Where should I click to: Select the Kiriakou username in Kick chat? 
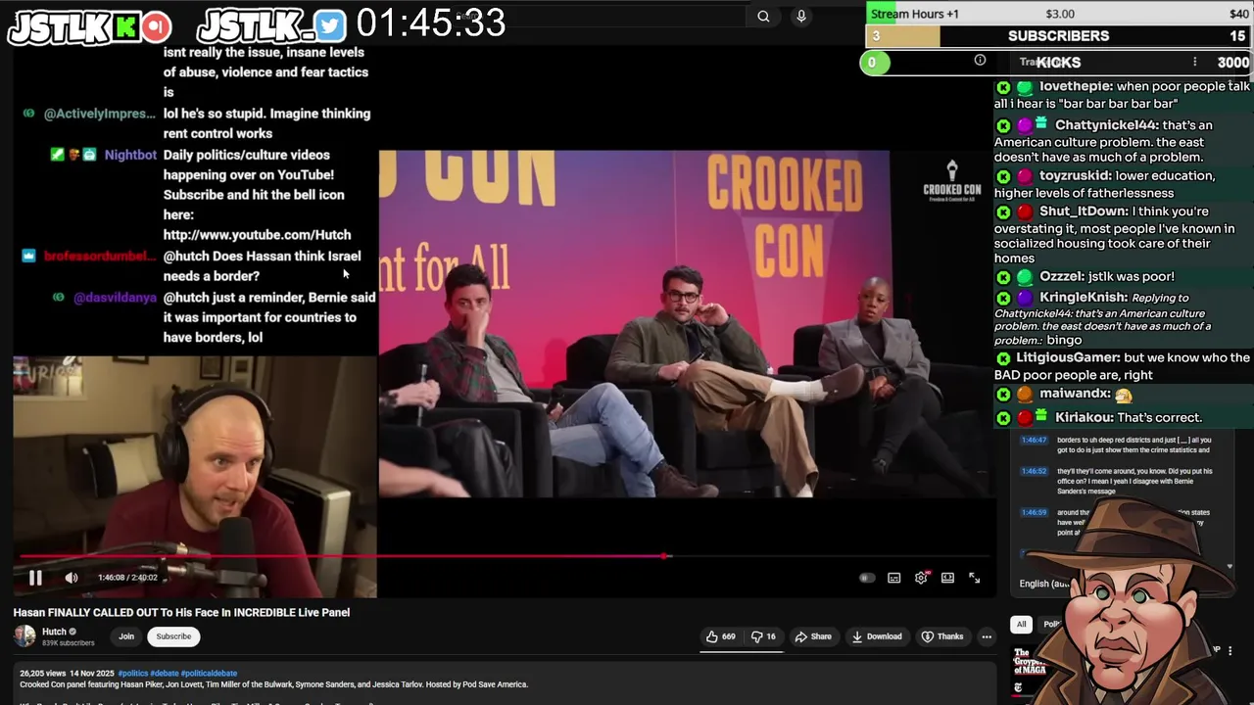tap(1084, 417)
